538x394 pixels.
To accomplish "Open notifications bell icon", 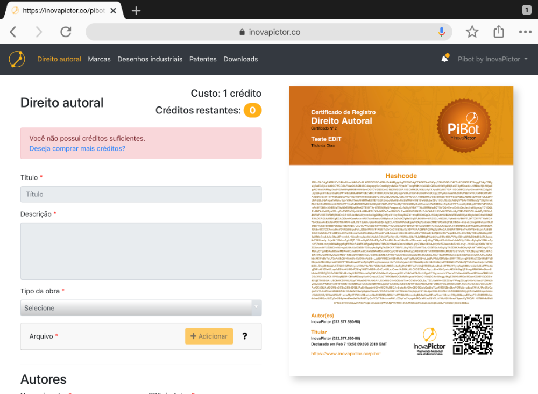I will [445, 59].
